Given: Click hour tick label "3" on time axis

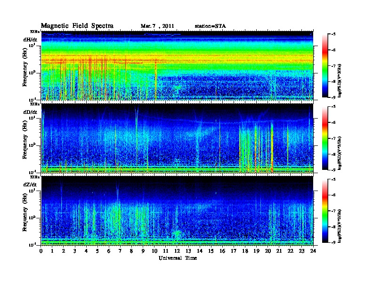Looking at the screenshot, I should [75, 251].
